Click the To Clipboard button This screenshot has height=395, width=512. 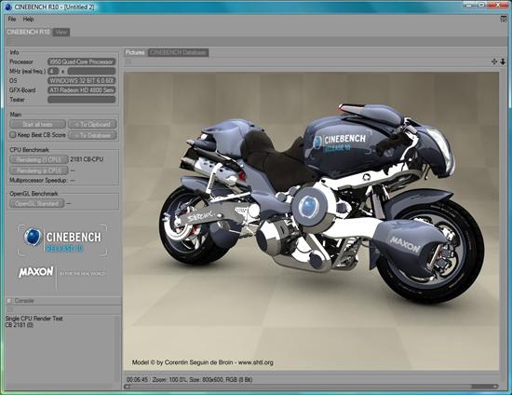pyautogui.click(x=92, y=124)
